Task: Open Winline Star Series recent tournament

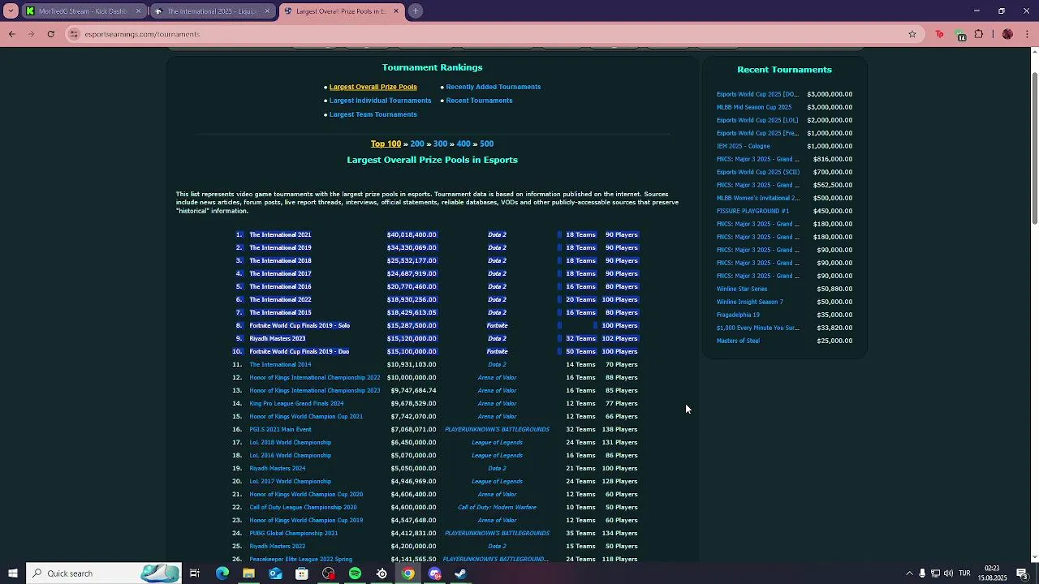Action: 741,289
